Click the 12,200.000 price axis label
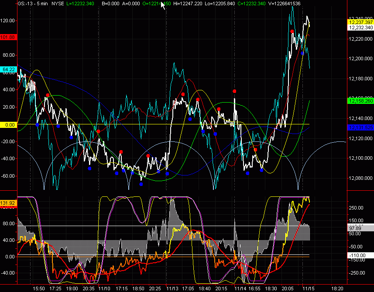This screenshot has width=374, height=292. 360,58
